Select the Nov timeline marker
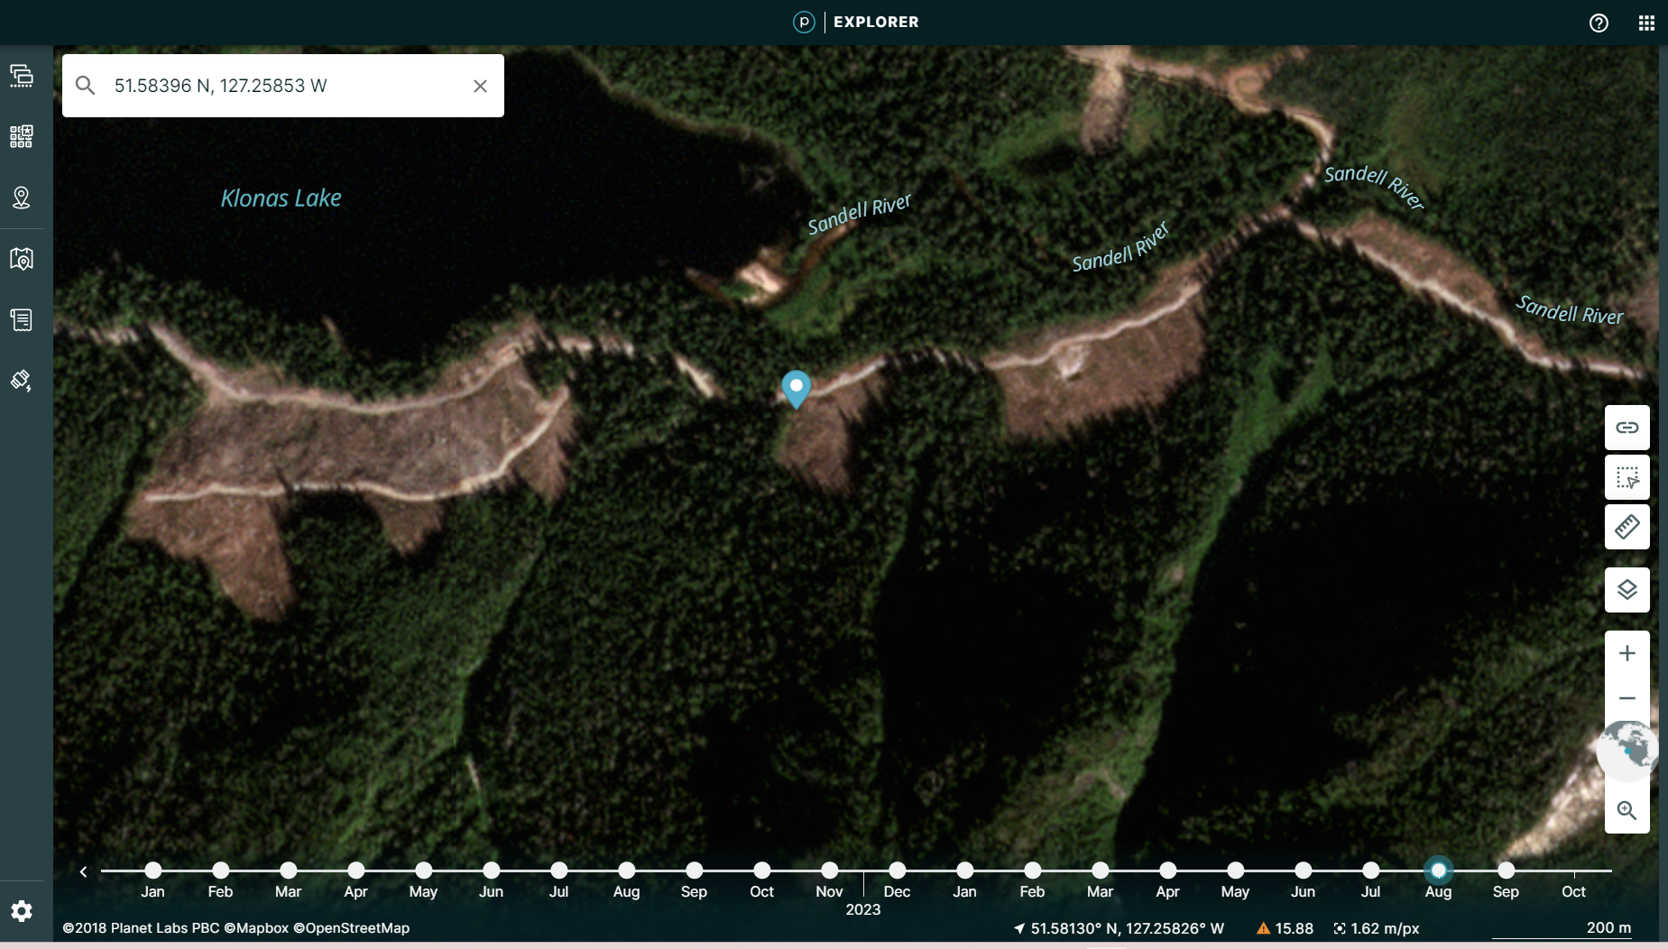This screenshot has width=1668, height=949. tap(830, 871)
